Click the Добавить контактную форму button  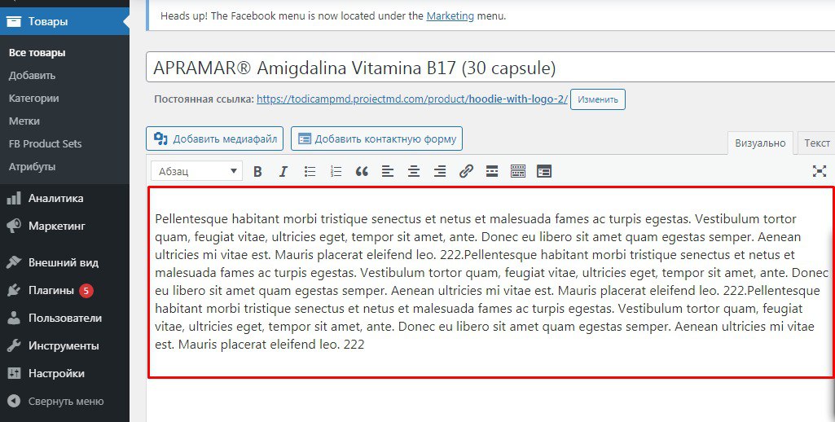click(376, 138)
